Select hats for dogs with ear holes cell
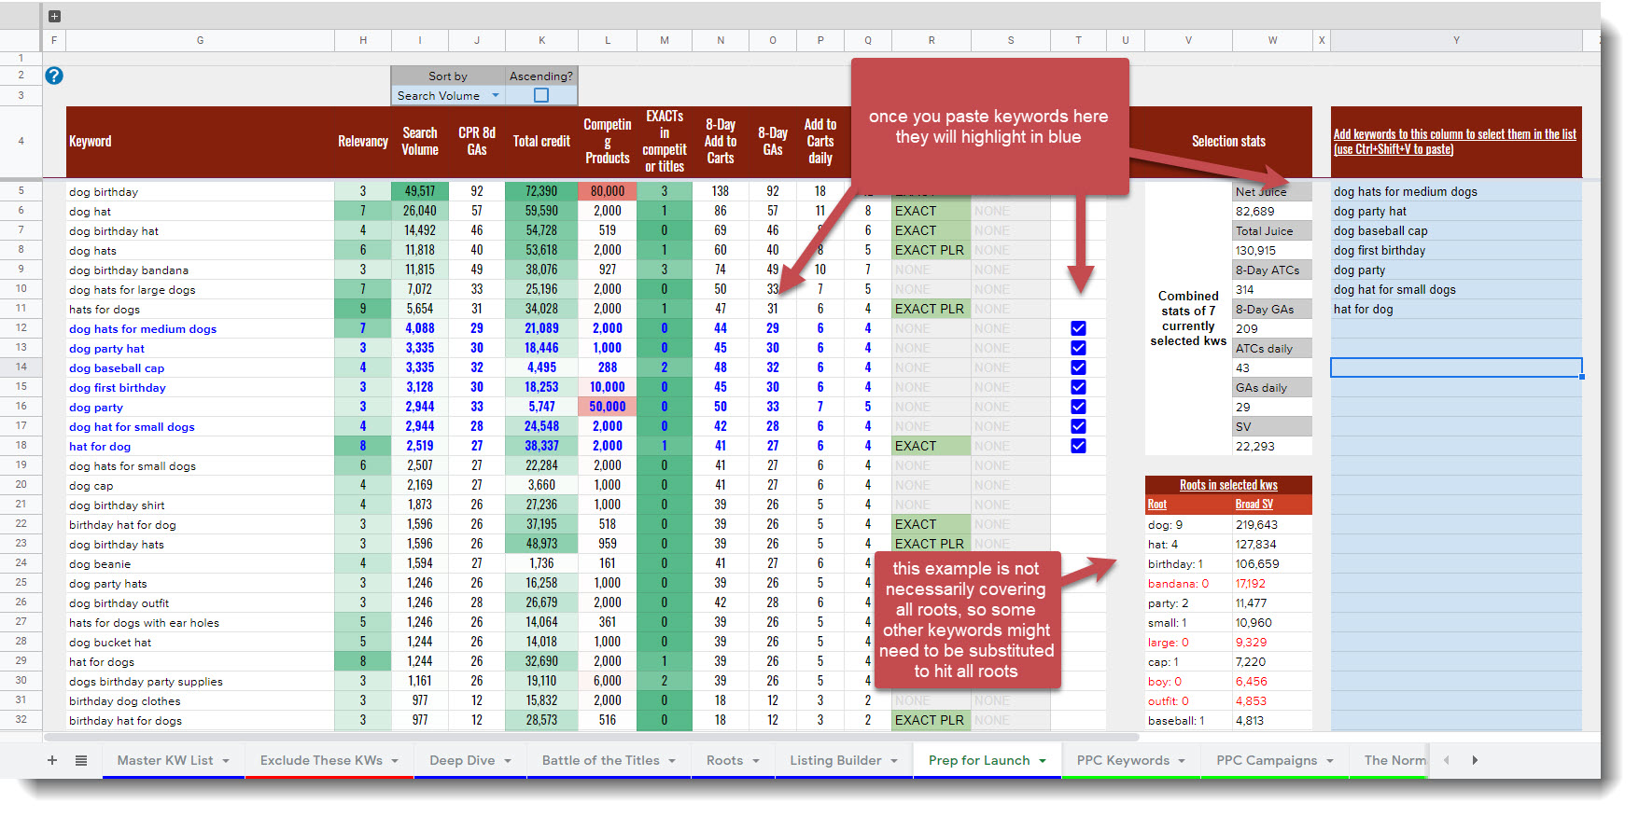The height and width of the screenshot is (817, 1639). pyautogui.click(x=200, y=622)
